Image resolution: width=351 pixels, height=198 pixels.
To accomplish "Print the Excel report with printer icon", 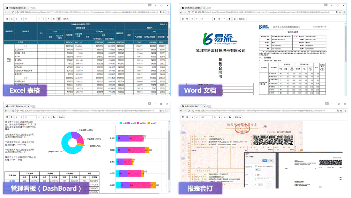I will coord(54,19).
